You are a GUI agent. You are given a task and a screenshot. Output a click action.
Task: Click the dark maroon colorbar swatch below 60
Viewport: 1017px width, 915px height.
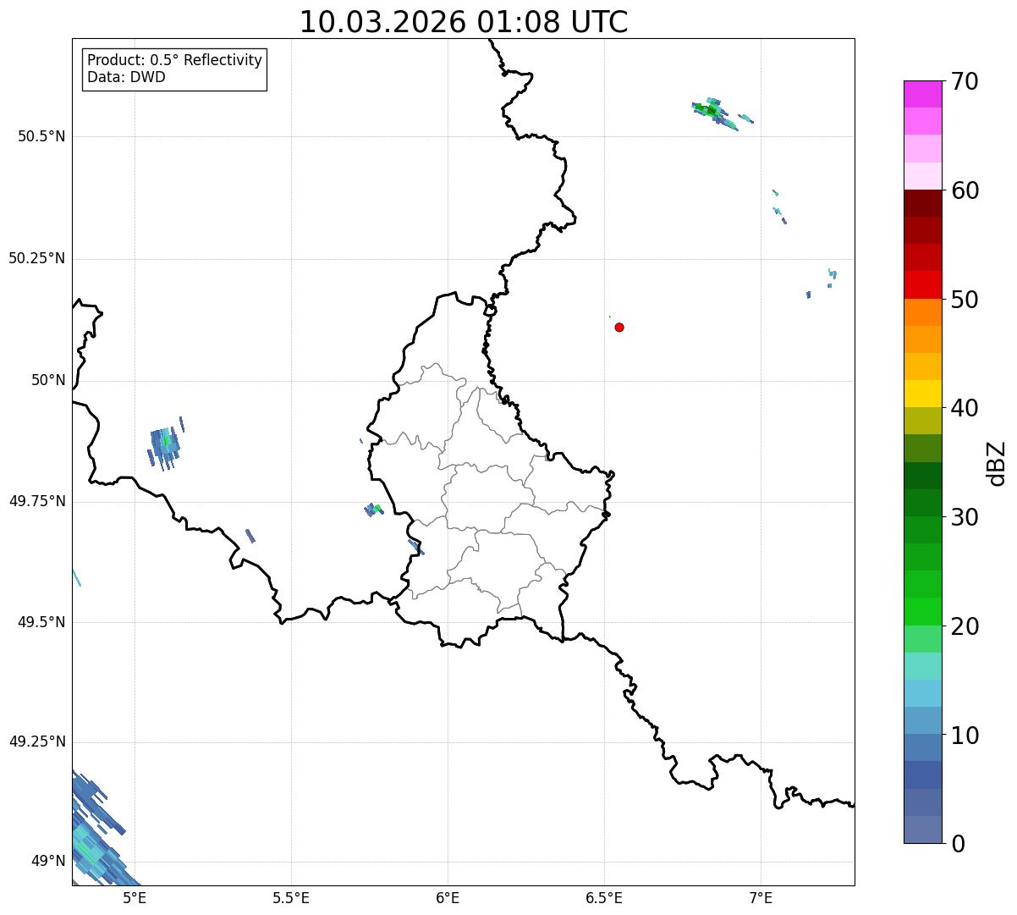tap(923, 203)
